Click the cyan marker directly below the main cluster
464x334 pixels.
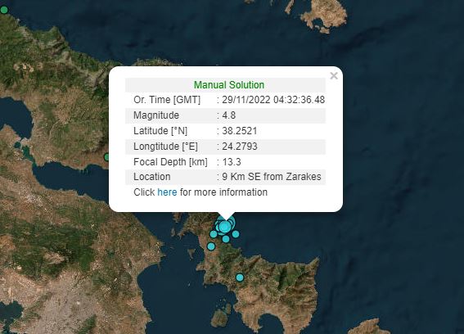click(x=226, y=239)
